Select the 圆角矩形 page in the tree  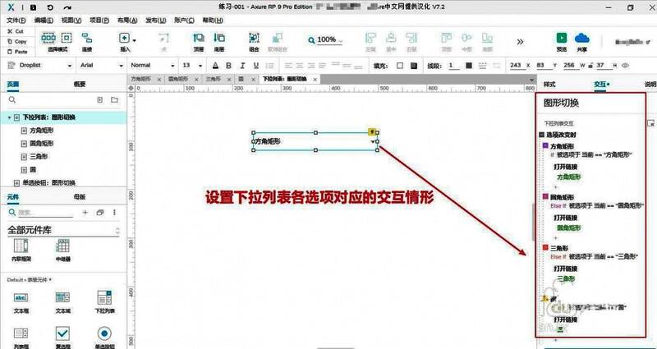coord(40,143)
